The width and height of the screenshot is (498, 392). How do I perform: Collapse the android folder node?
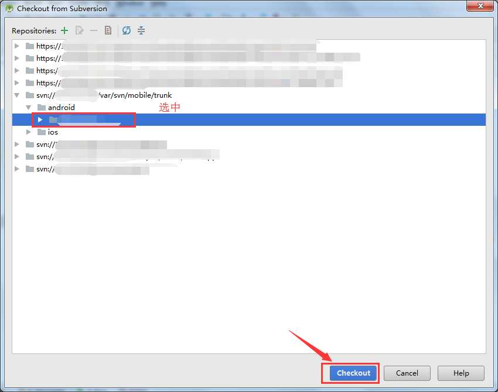pos(29,108)
